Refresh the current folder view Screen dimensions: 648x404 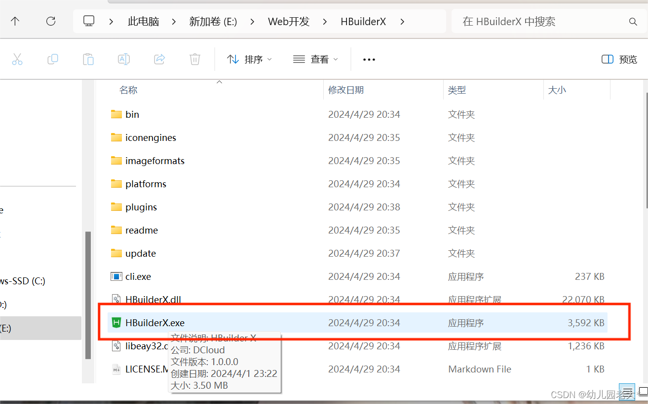click(x=50, y=21)
